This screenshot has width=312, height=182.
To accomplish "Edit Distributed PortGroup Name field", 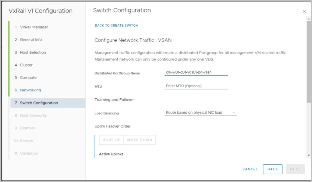I will click(196, 72).
